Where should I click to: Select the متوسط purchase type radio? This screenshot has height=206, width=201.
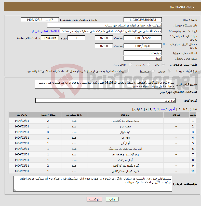pos(153,71)
